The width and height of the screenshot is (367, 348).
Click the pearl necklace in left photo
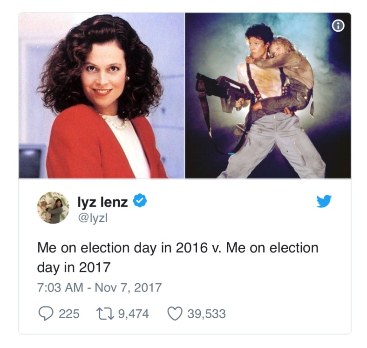point(115,122)
